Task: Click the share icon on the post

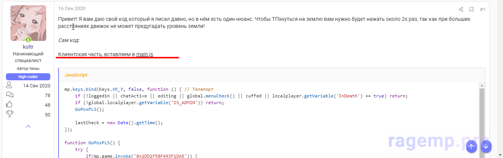Action: point(461,9)
